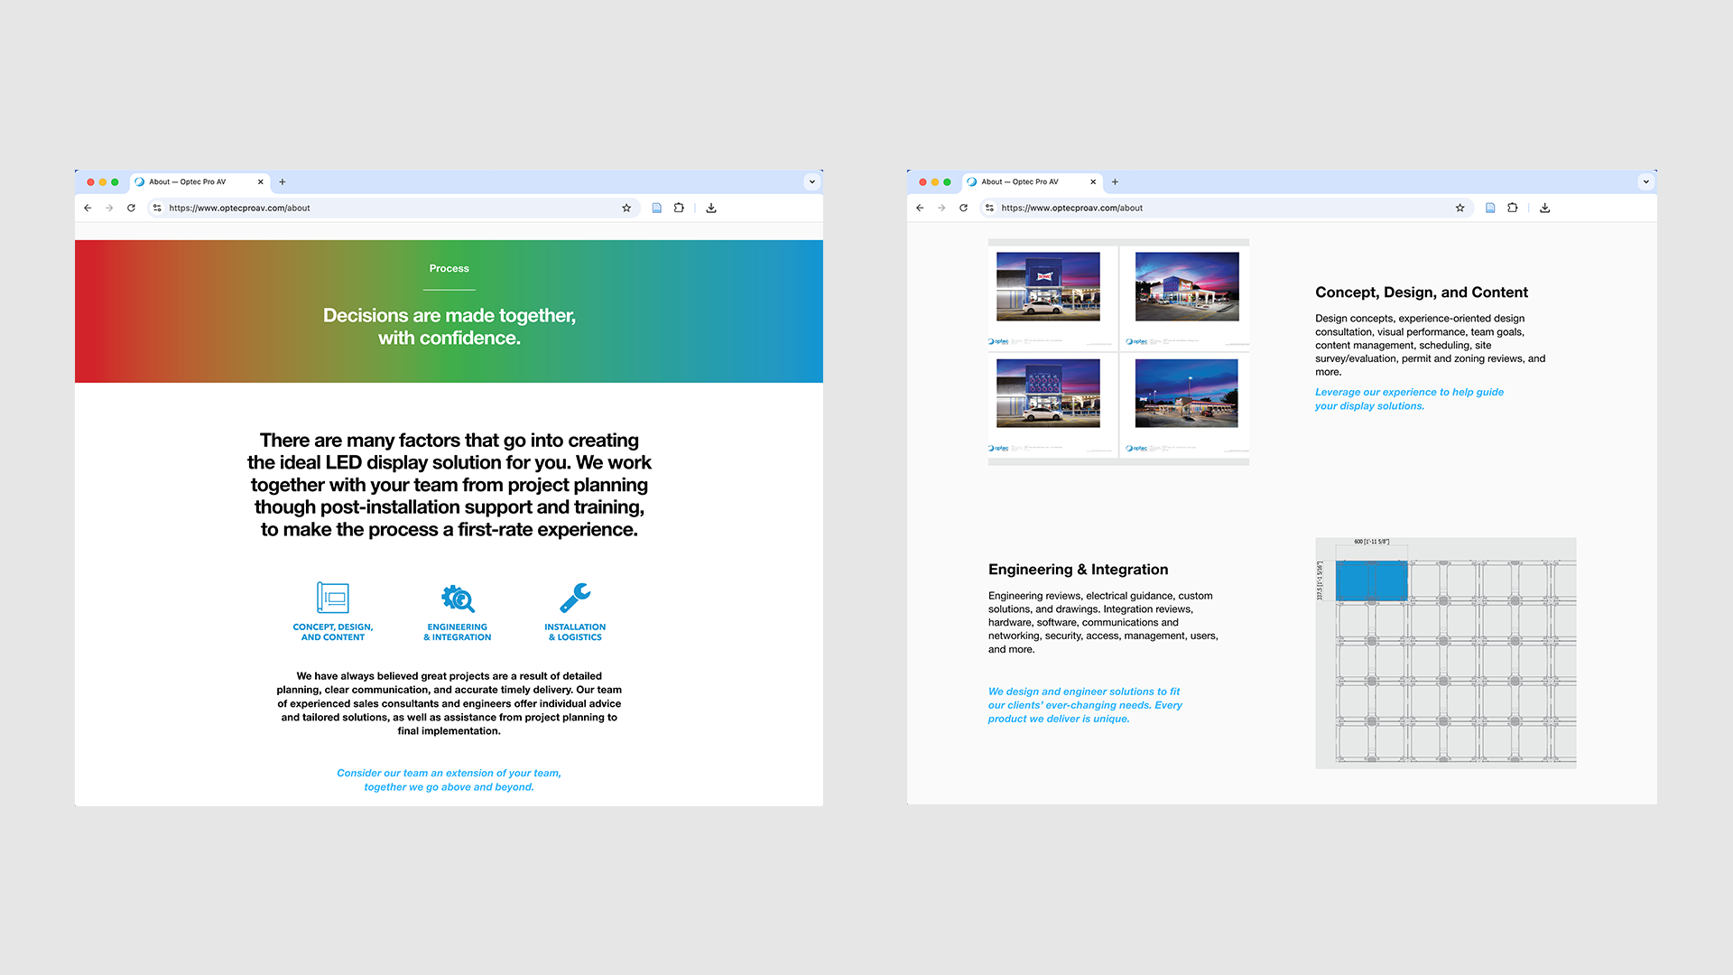
Task: Open reading list icon in left browser window
Action: [x=657, y=208]
